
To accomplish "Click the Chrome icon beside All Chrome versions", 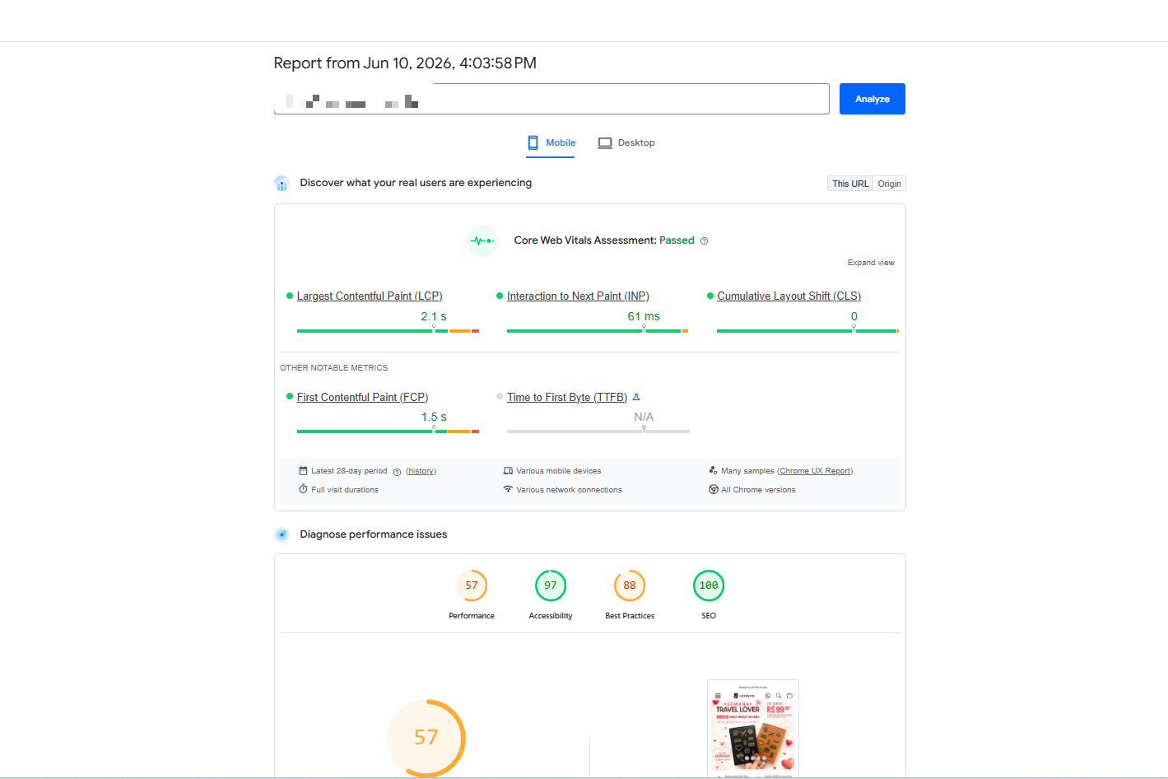I will (x=714, y=489).
